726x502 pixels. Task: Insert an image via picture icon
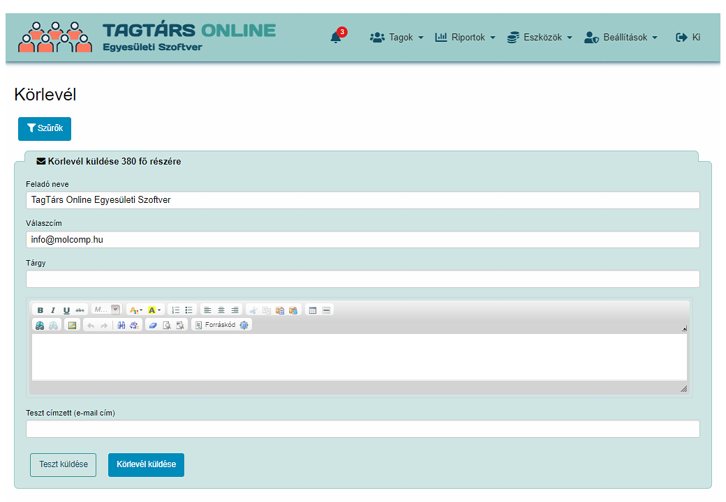[72, 326]
